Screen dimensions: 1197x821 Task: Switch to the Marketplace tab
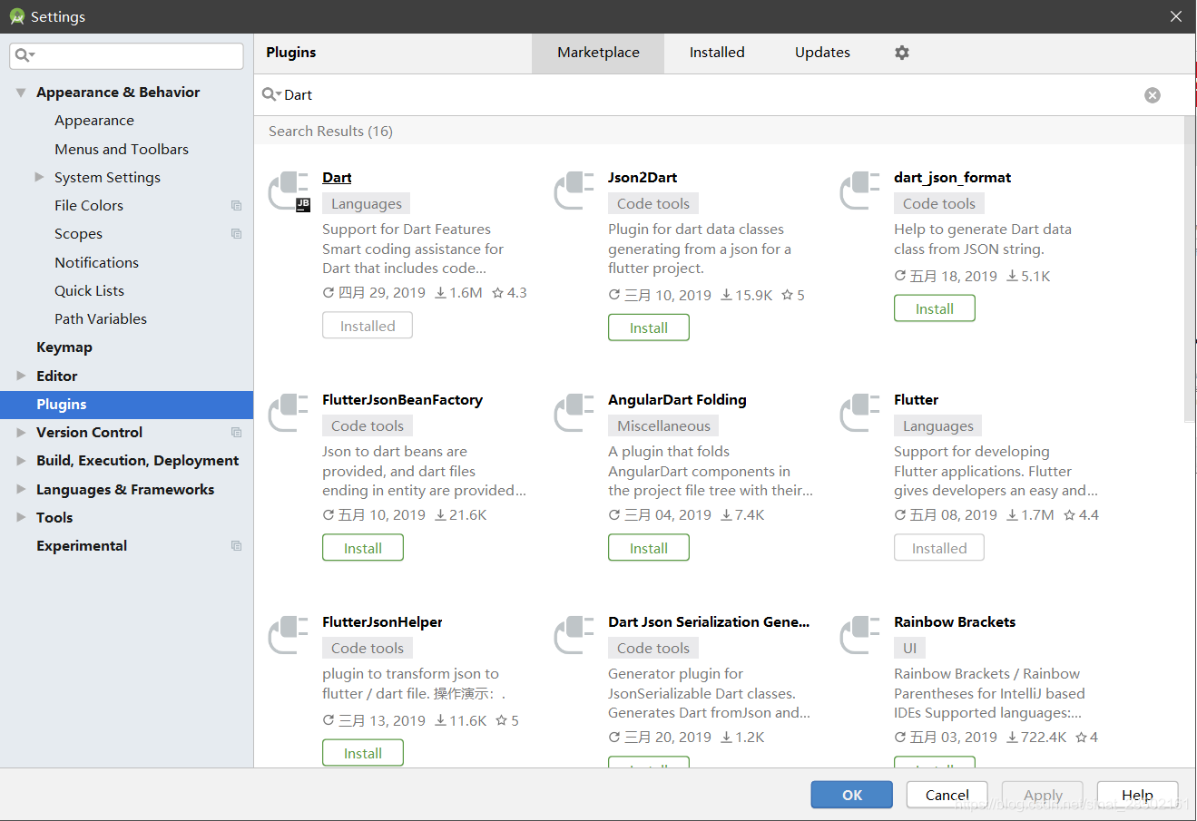point(598,53)
